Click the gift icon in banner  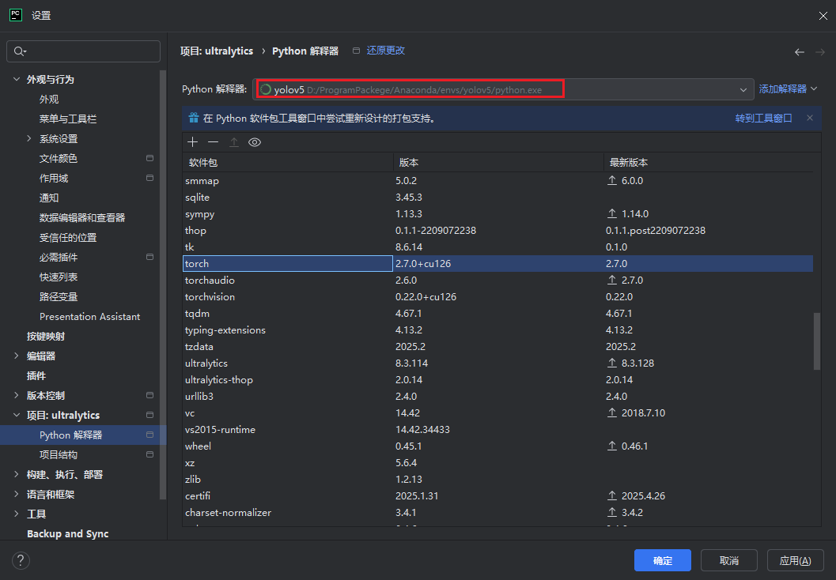tap(194, 118)
